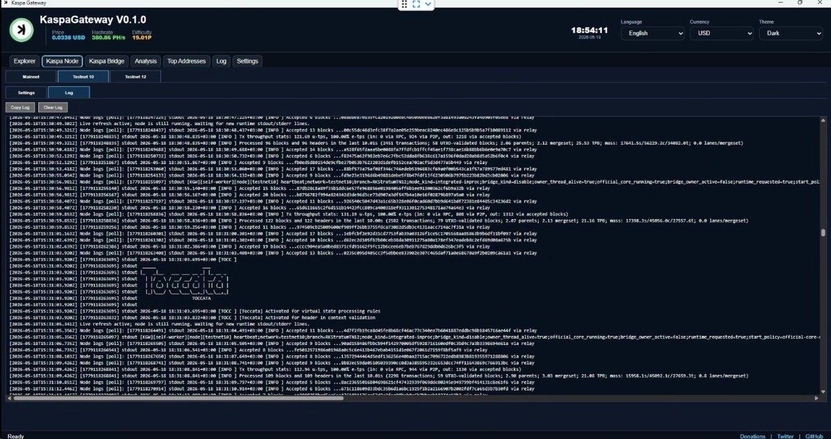Switch to the Explorer tab
Viewport: 831px width, 439px height.
(24, 61)
